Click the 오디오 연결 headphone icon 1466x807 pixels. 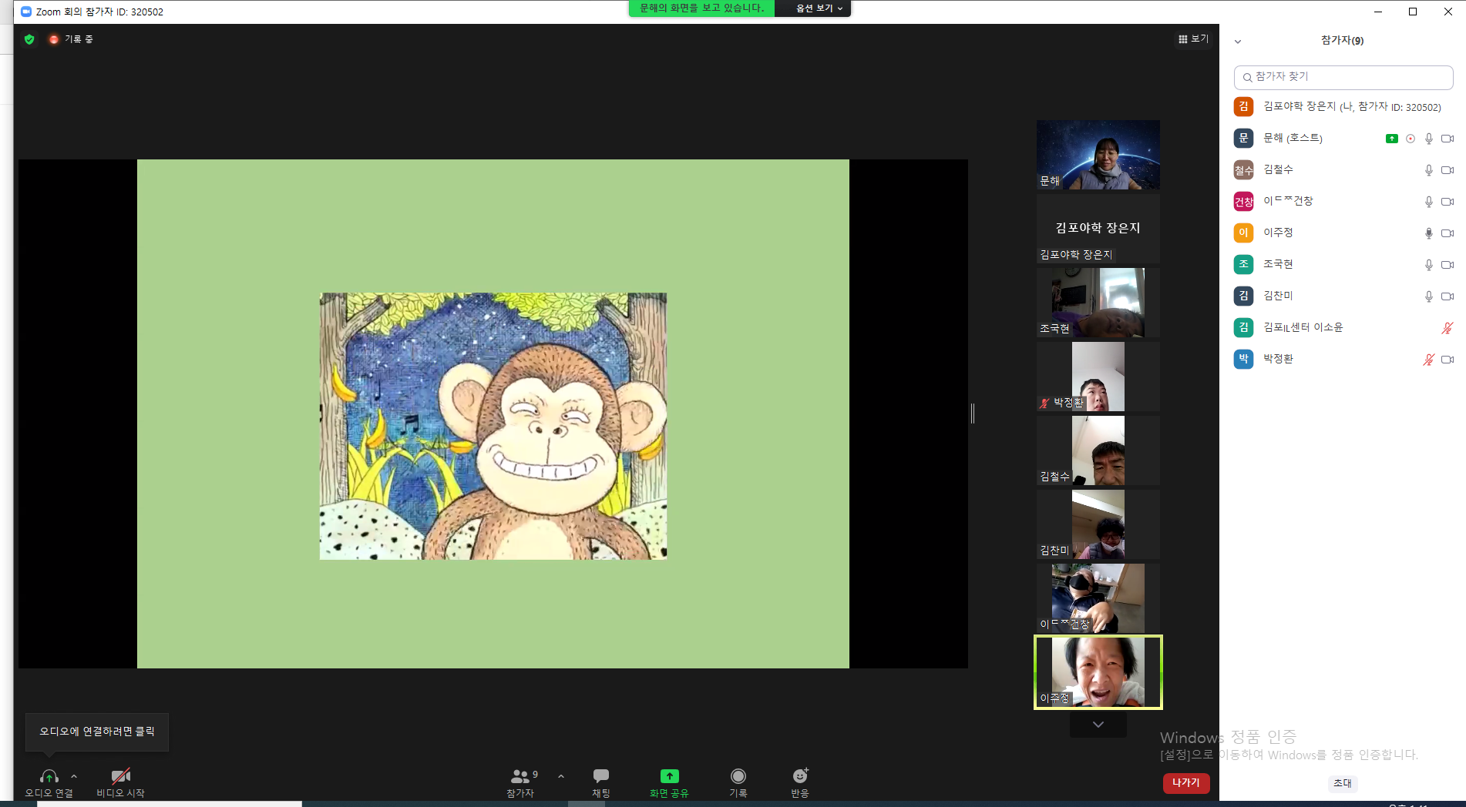pyautogui.click(x=49, y=776)
